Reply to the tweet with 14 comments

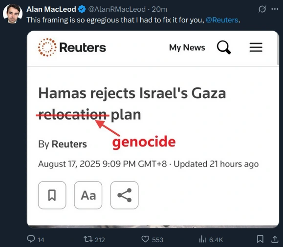pos(36,239)
